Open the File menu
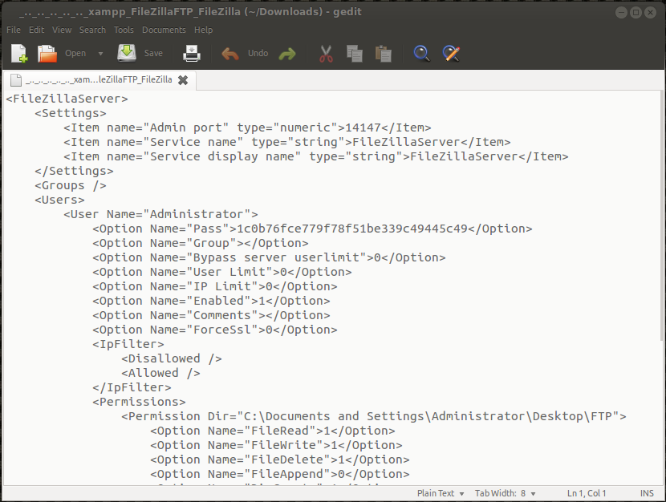The image size is (666, 502). [x=14, y=30]
